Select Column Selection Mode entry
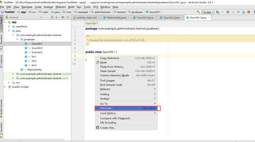Screen dimensions: 255x142 tap(126, 75)
